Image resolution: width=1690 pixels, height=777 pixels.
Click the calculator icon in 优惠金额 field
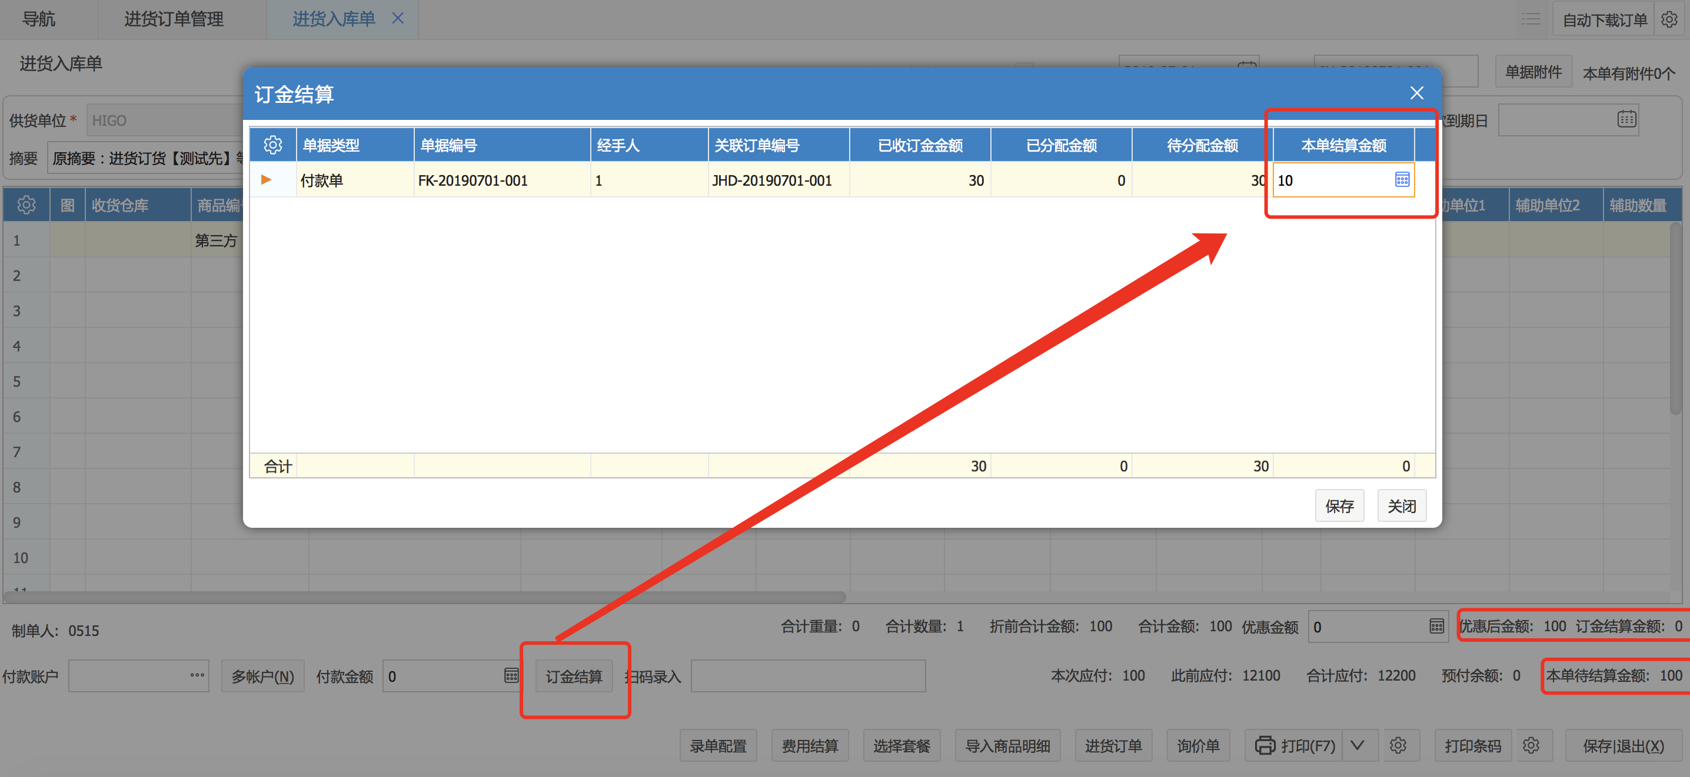1436,627
